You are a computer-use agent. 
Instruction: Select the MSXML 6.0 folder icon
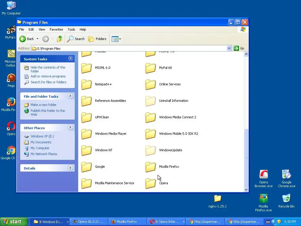click(86, 68)
